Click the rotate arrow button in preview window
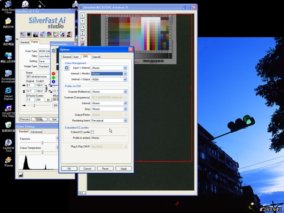 tap(83, 27)
